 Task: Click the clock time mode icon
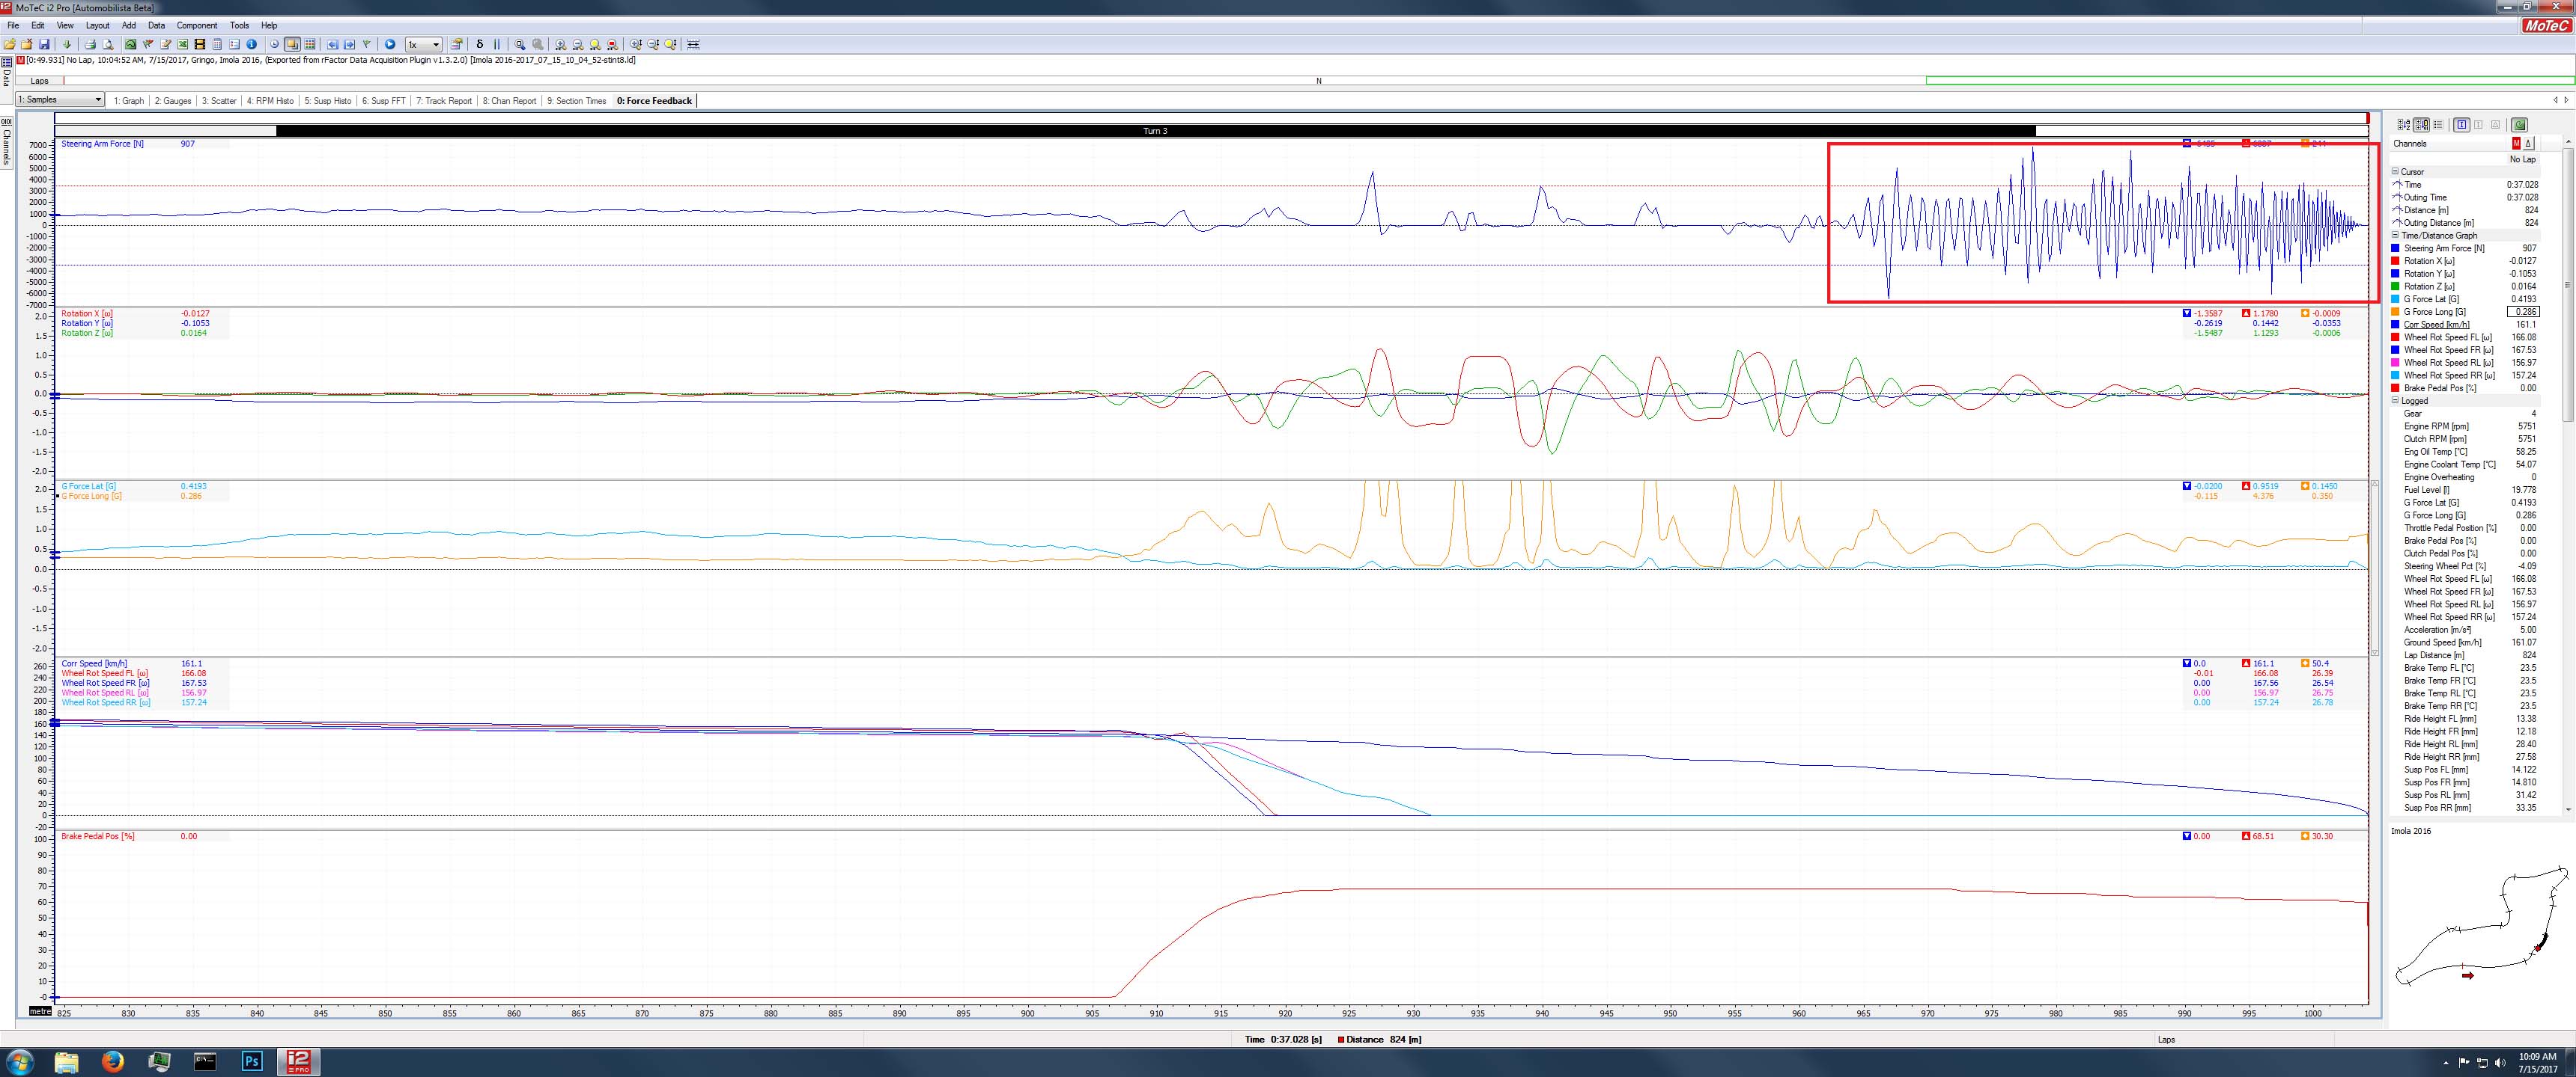point(275,44)
